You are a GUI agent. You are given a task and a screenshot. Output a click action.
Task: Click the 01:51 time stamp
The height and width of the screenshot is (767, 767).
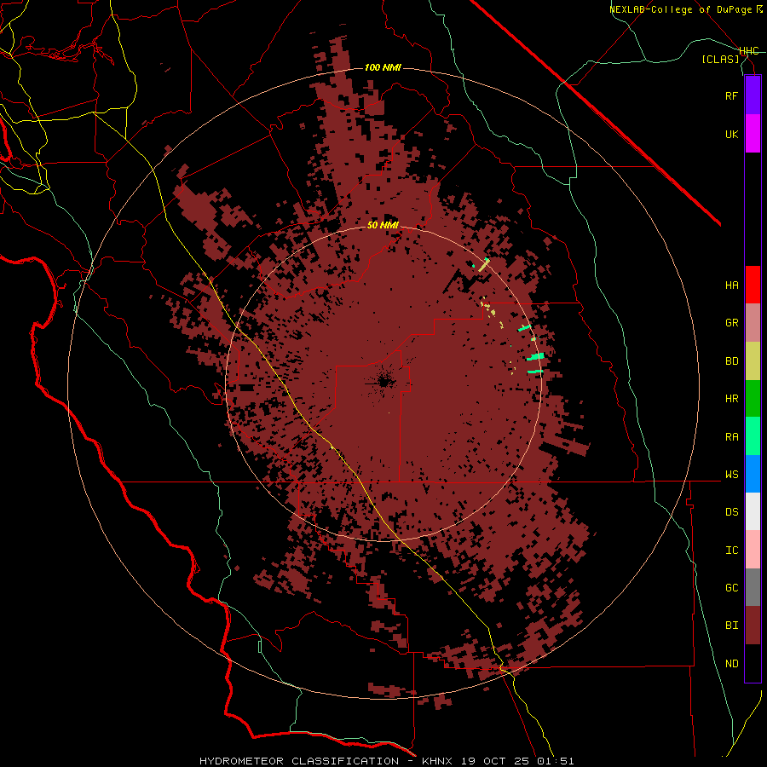pos(557,761)
